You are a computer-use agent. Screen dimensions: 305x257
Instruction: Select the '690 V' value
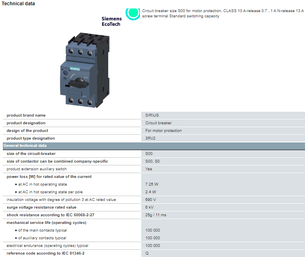pos(150,200)
